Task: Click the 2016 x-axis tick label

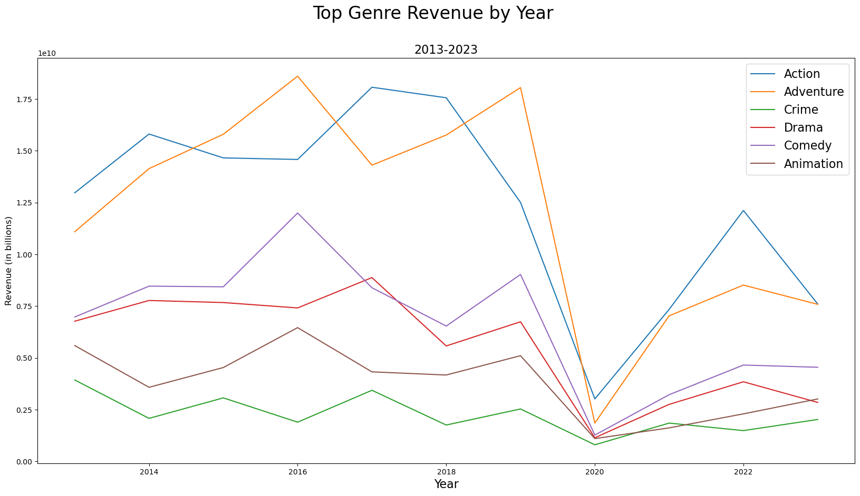Action: (x=297, y=472)
